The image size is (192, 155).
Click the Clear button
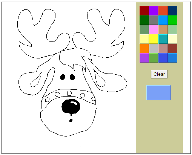tap(159, 74)
